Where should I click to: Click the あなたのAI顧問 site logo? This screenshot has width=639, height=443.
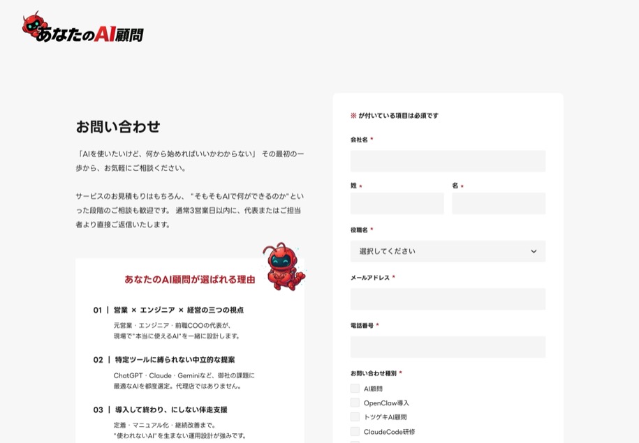coord(82,27)
